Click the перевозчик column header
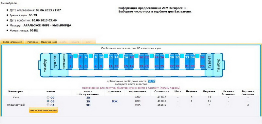The image size is (262, 124). (138, 91)
